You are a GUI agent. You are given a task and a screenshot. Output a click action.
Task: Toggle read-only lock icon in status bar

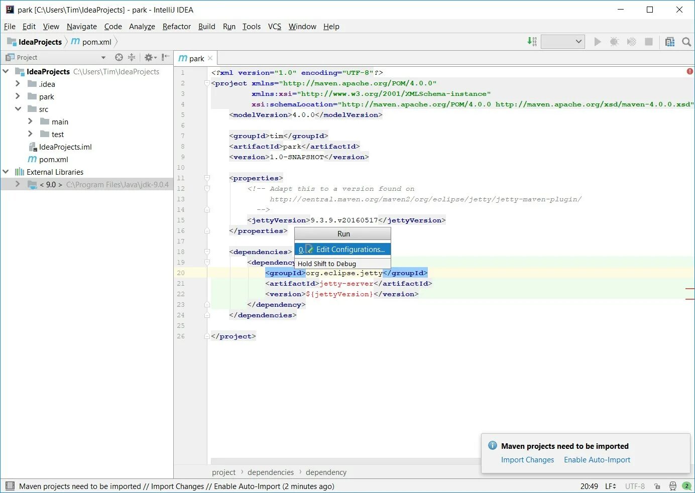click(x=657, y=486)
